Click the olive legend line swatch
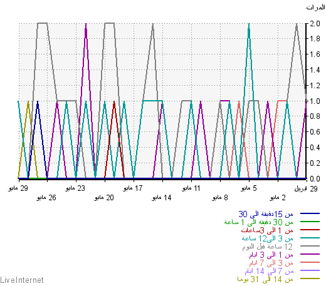326x286 pixels. pyautogui.click(x=310, y=278)
